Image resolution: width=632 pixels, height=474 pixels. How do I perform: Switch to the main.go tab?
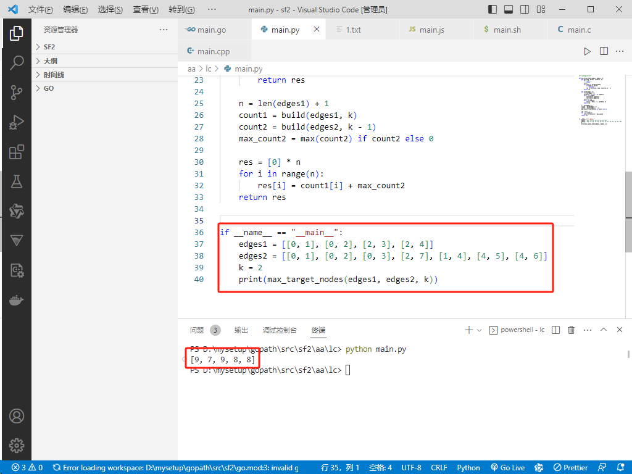coord(214,30)
